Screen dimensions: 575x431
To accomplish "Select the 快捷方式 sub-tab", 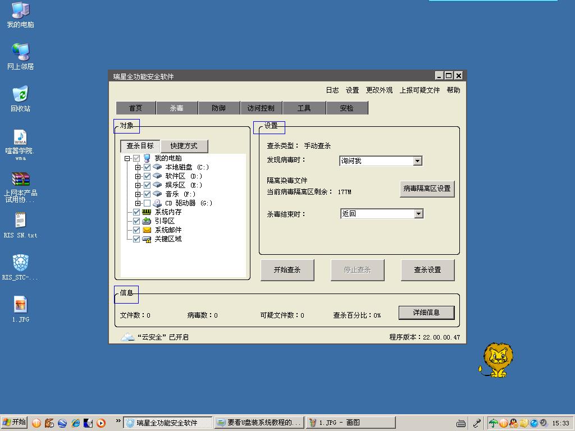I will pyautogui.click(x=184, y=146).
